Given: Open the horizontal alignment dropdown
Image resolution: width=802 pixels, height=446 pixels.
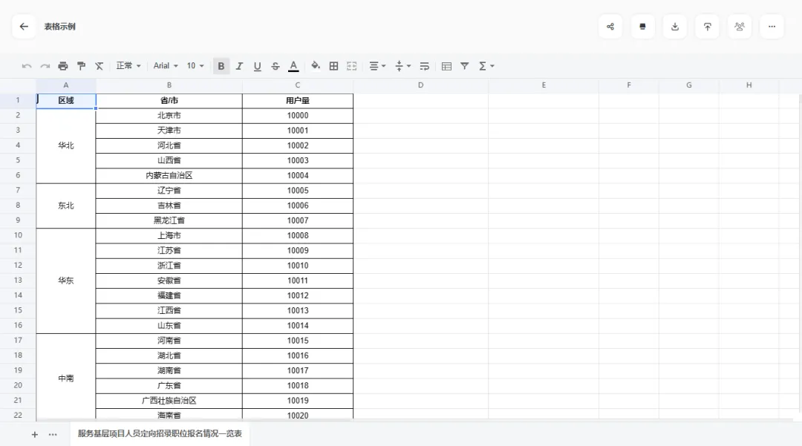Looking at the screenshot, I should coord(377,66).
